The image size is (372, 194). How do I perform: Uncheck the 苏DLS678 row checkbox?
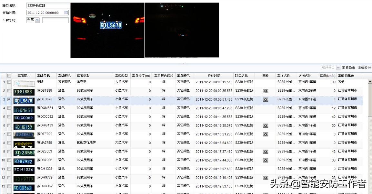[9, 99]
